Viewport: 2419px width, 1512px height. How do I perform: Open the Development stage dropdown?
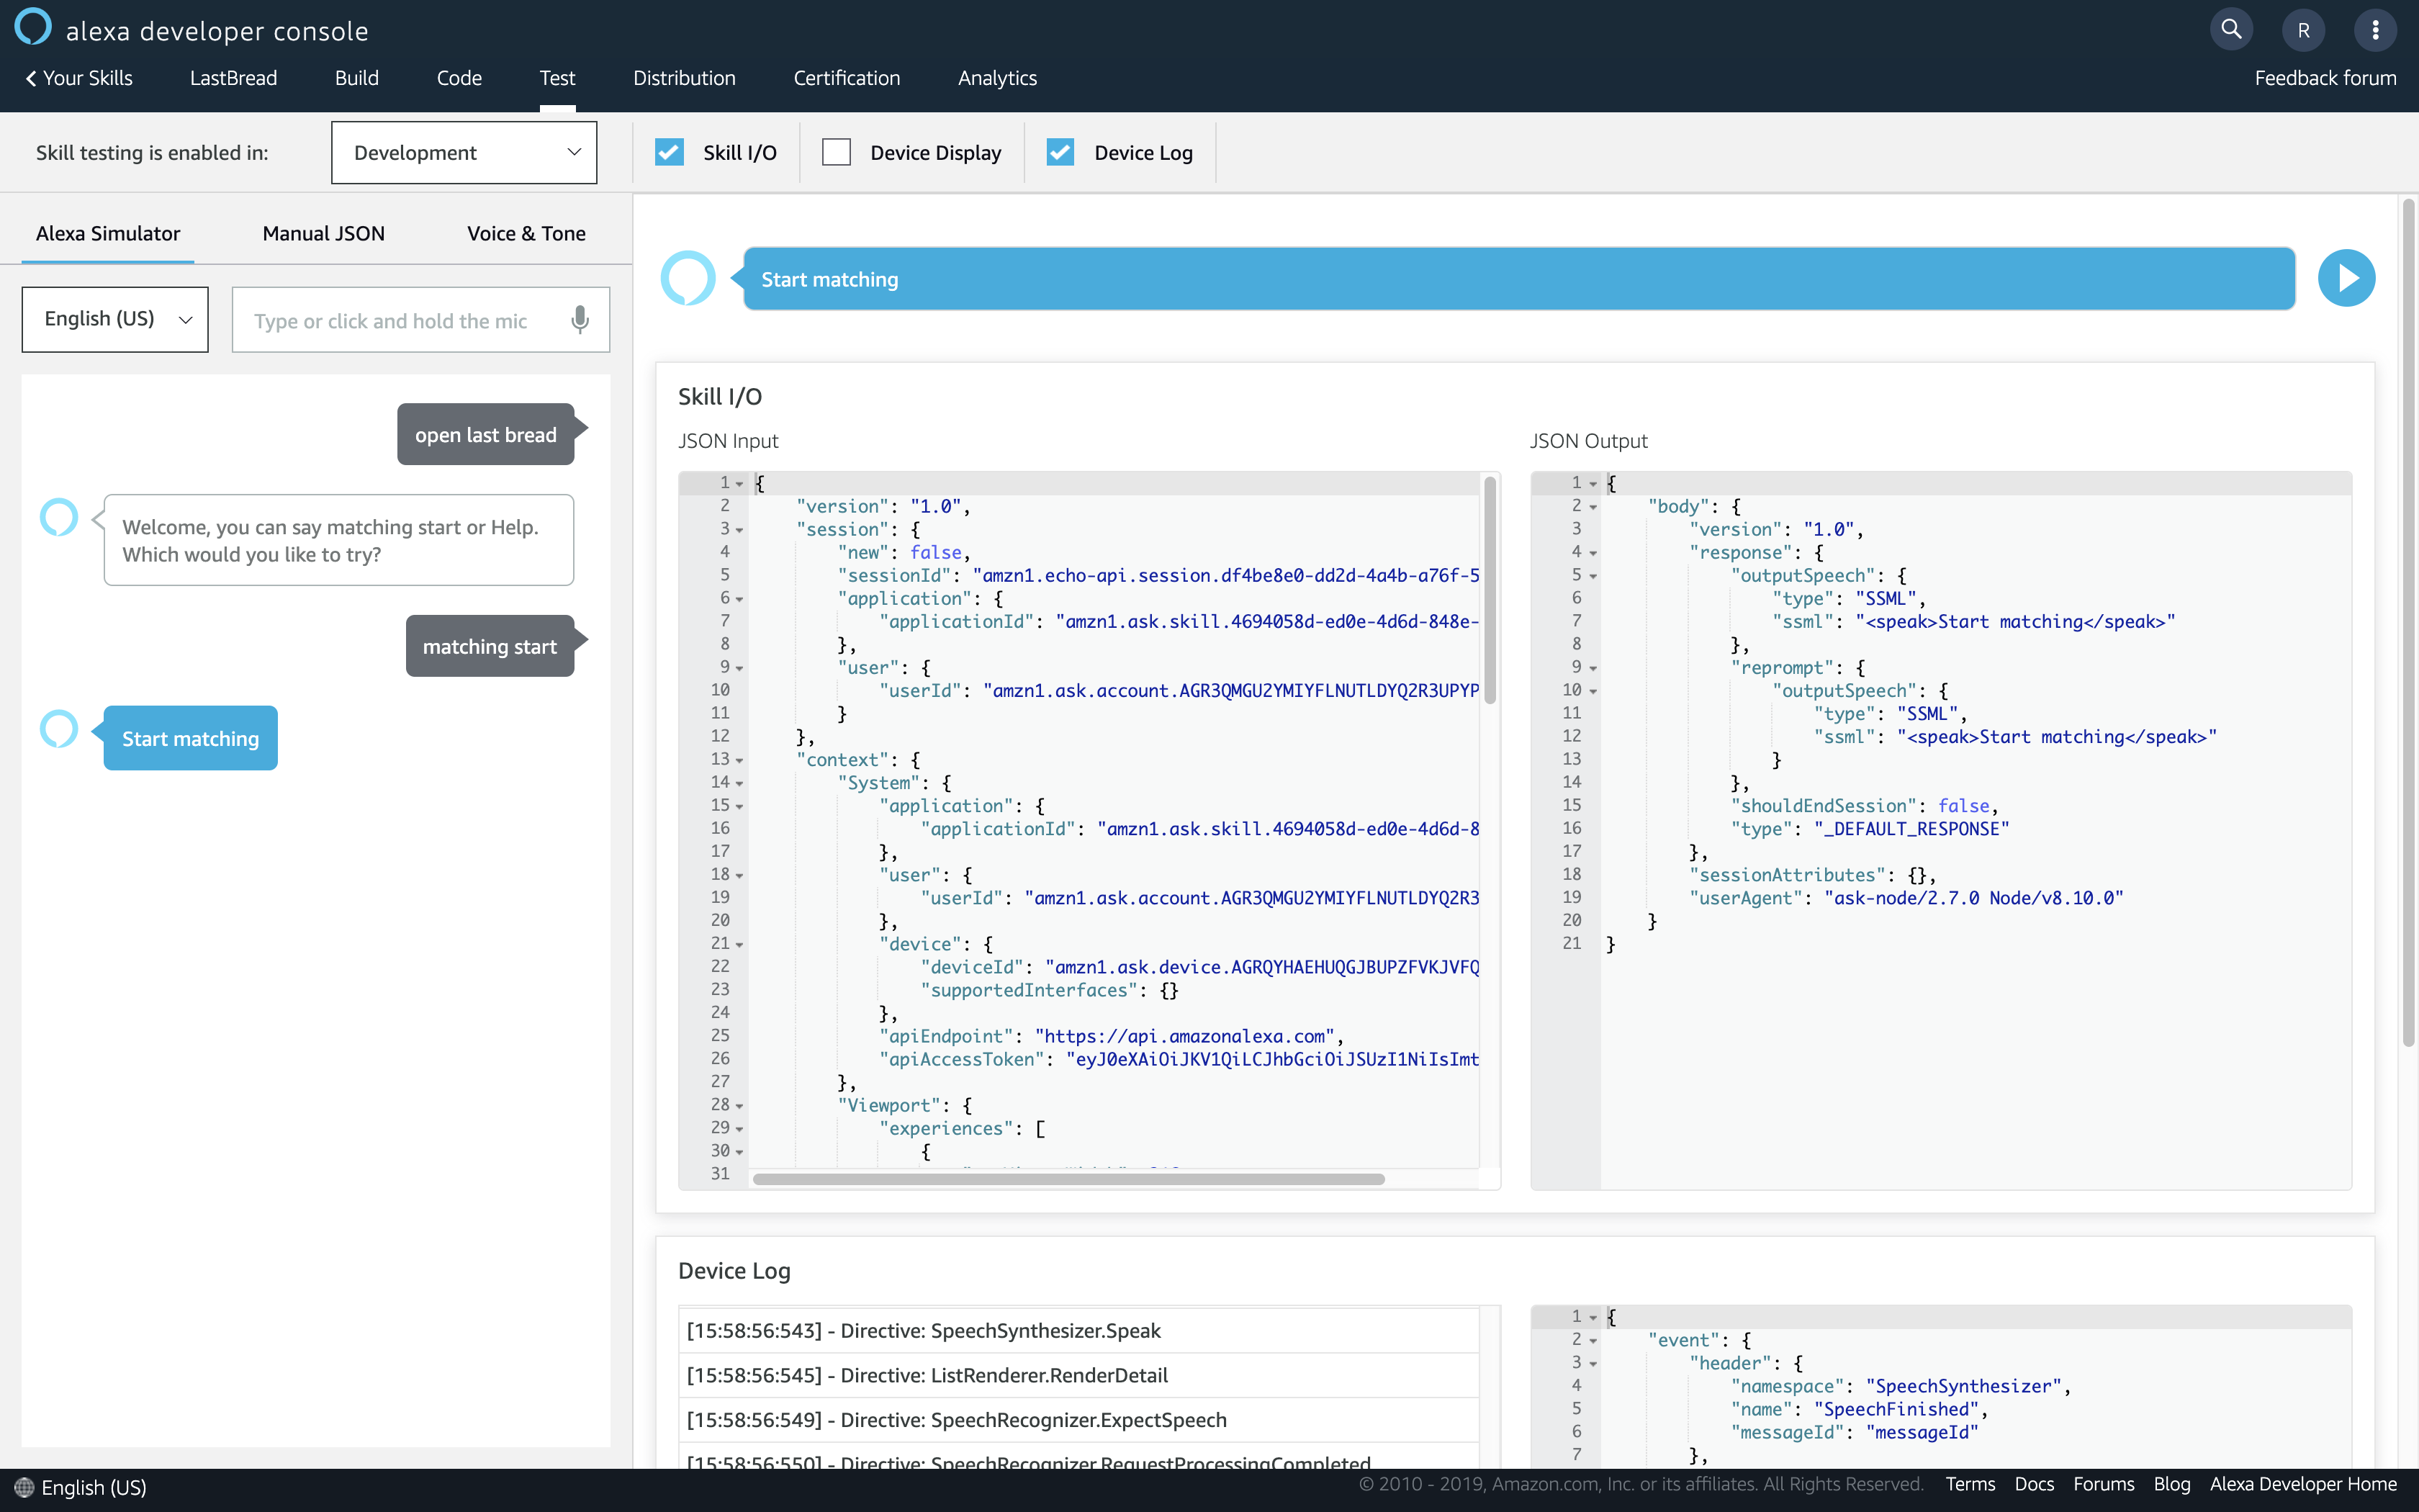pos(464,152)
